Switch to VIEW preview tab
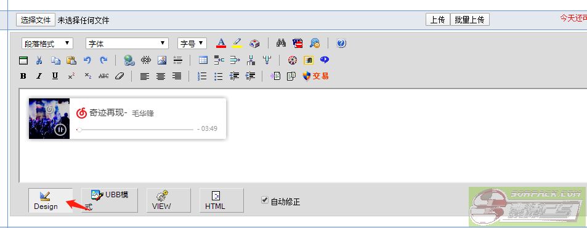Image resolution: width=587 pixels, height=228 pixels. [x=169, y=200]
